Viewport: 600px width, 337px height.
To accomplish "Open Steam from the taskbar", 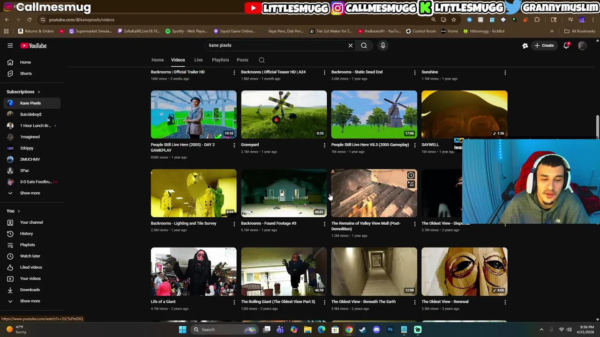I will tap(362, 330).
